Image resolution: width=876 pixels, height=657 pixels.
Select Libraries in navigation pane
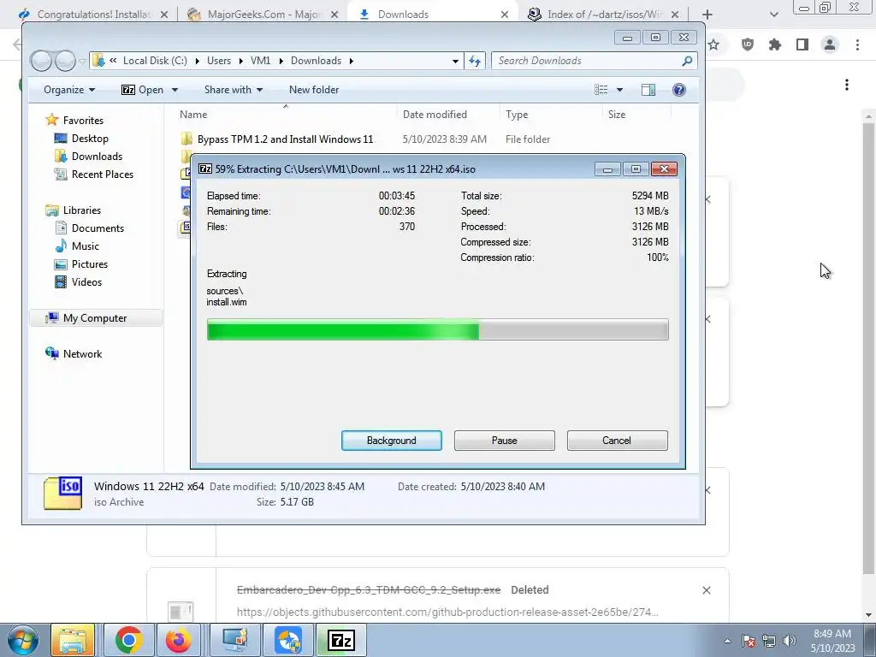coord(81,210)
